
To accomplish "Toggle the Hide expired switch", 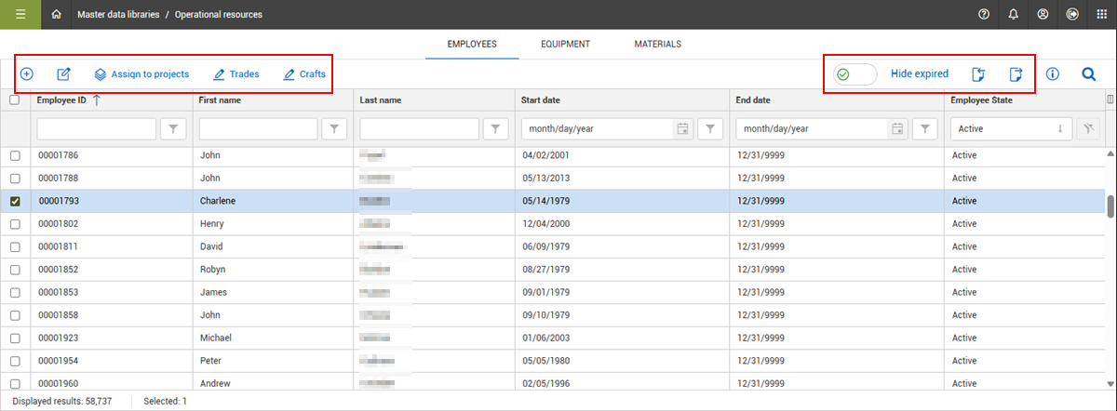I will 855,74.
